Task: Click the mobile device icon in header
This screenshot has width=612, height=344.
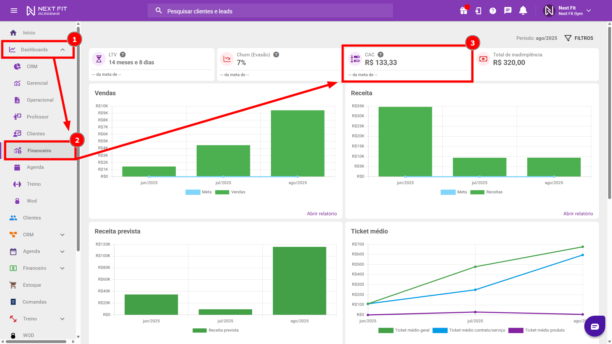Action: 478,11
